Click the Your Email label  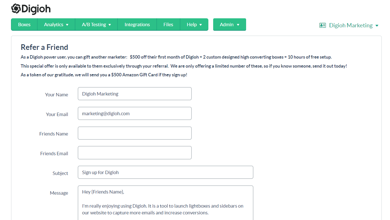coord(57,114)
